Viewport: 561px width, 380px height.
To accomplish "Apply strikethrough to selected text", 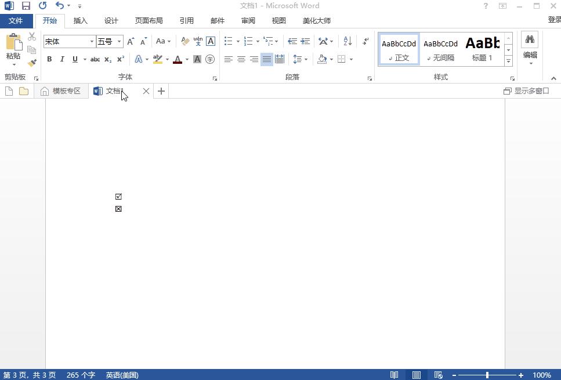I will [95, 59].
